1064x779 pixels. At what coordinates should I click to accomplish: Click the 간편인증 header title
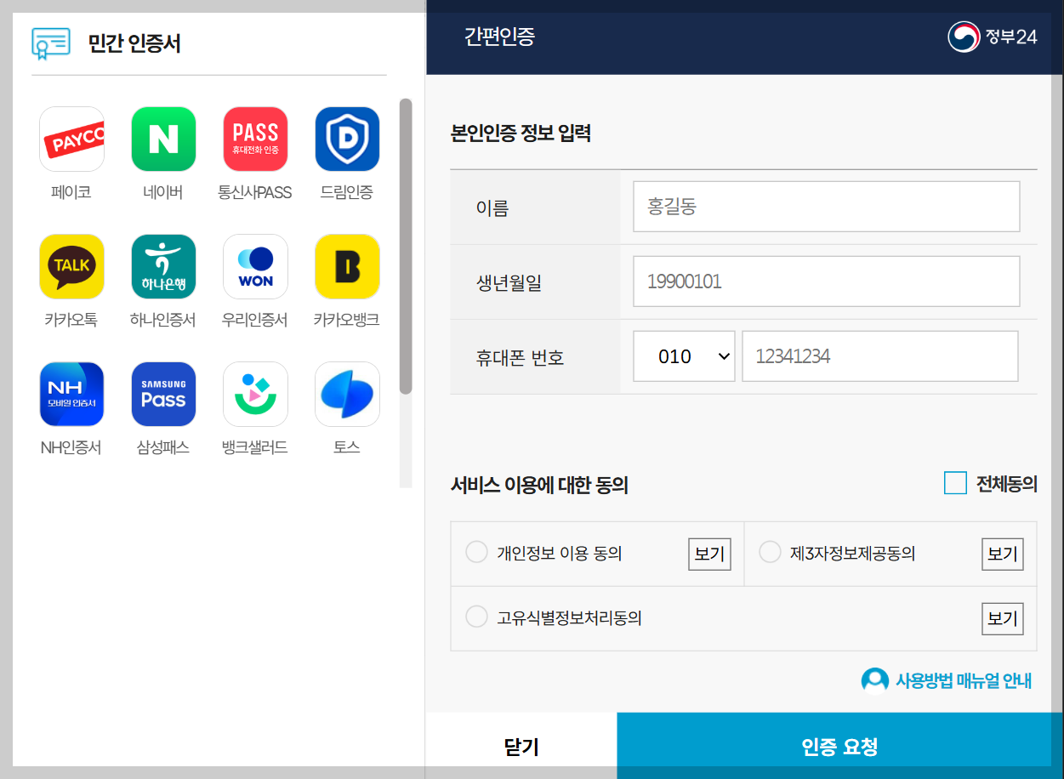pyautogui.click(x=499, y=37)
